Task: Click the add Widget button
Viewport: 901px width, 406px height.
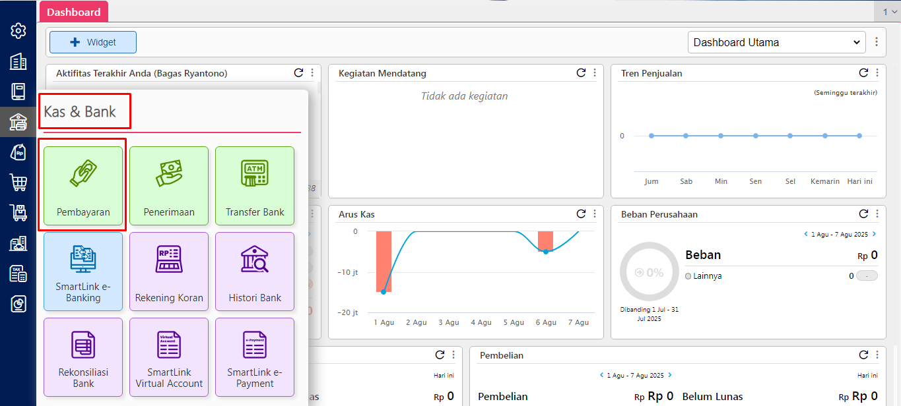Action: [x=93, y=42]
